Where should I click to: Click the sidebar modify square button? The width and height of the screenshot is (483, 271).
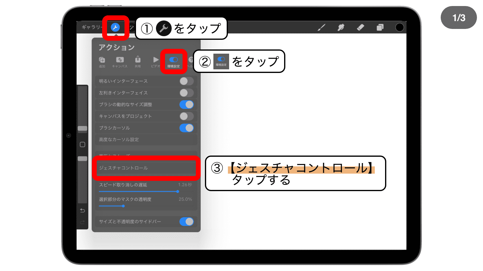[82, 144]
